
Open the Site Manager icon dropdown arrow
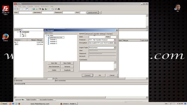click(x=18, y=9)
